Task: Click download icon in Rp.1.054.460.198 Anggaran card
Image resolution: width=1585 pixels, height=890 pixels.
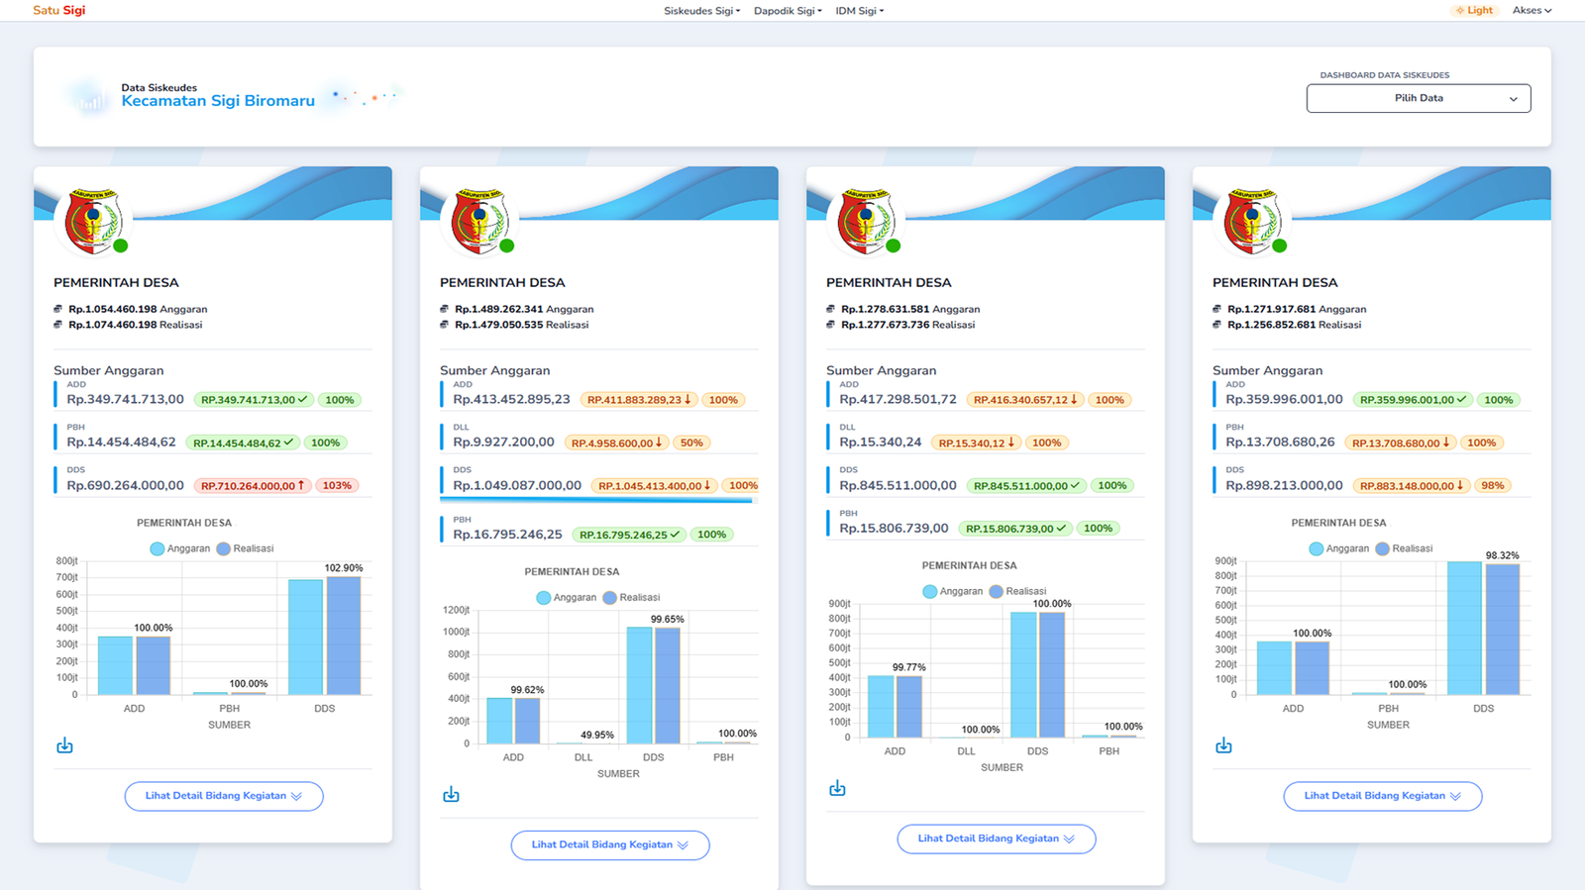Action: coord(64,745)
